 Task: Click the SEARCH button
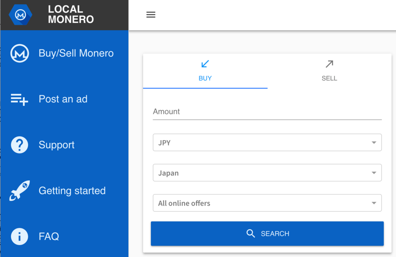pos(267,233)
